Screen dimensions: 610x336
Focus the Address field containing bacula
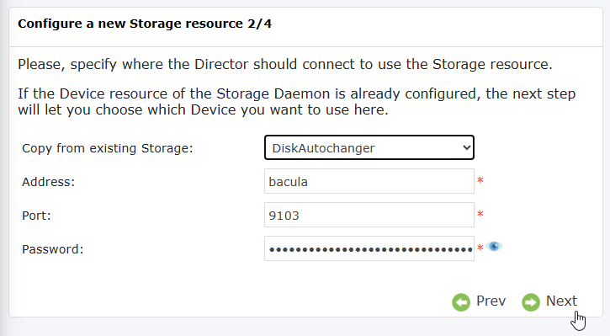pyautogui.click(x=369, y=181)
